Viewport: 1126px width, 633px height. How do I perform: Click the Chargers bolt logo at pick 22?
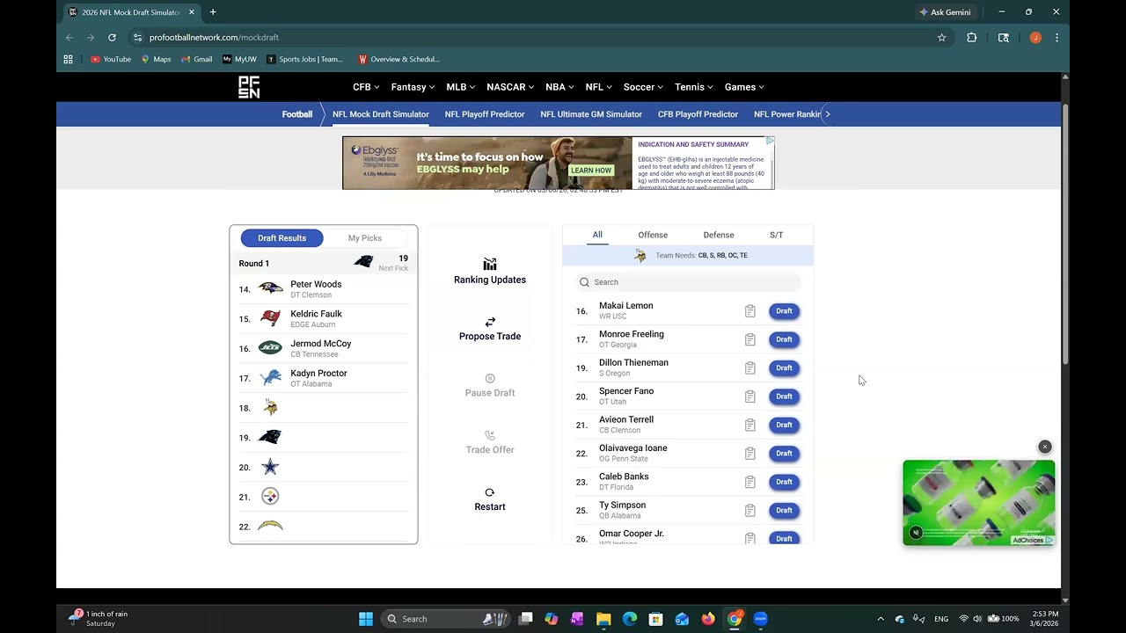click(270, 526)
